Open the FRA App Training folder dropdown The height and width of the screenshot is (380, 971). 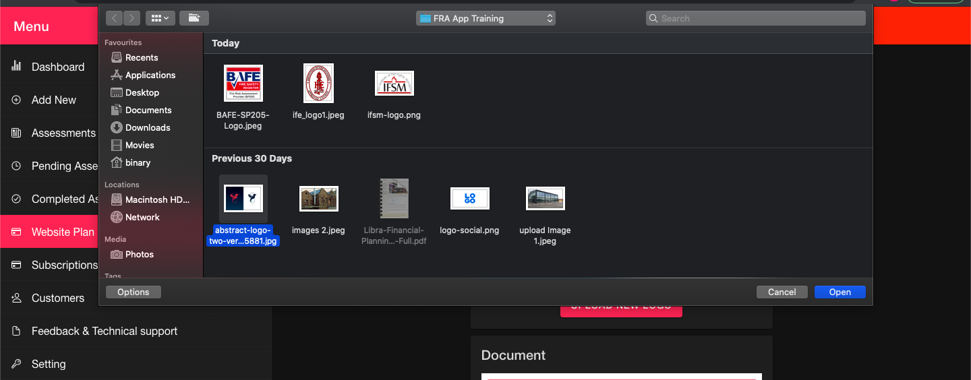pos(486,18)
